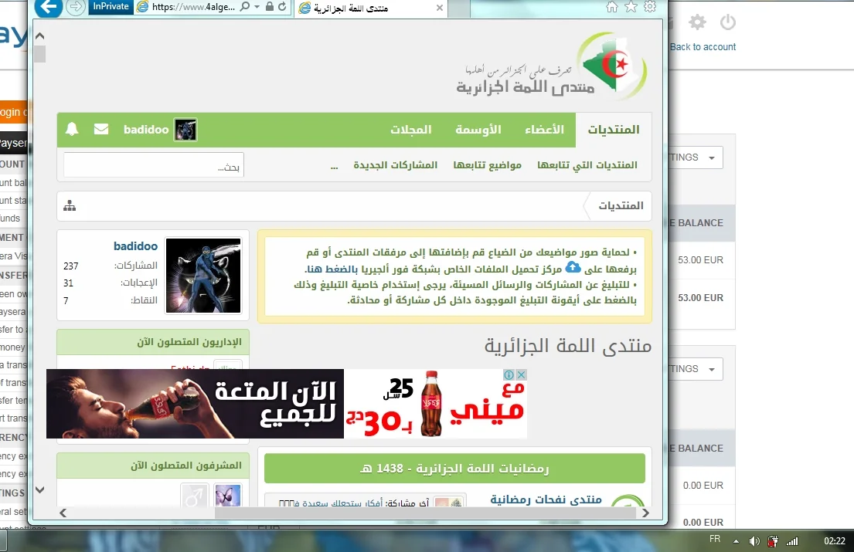854x552 pixels.
Task: Select the الأعضاء (Members) tab
Action: (544, 130)
